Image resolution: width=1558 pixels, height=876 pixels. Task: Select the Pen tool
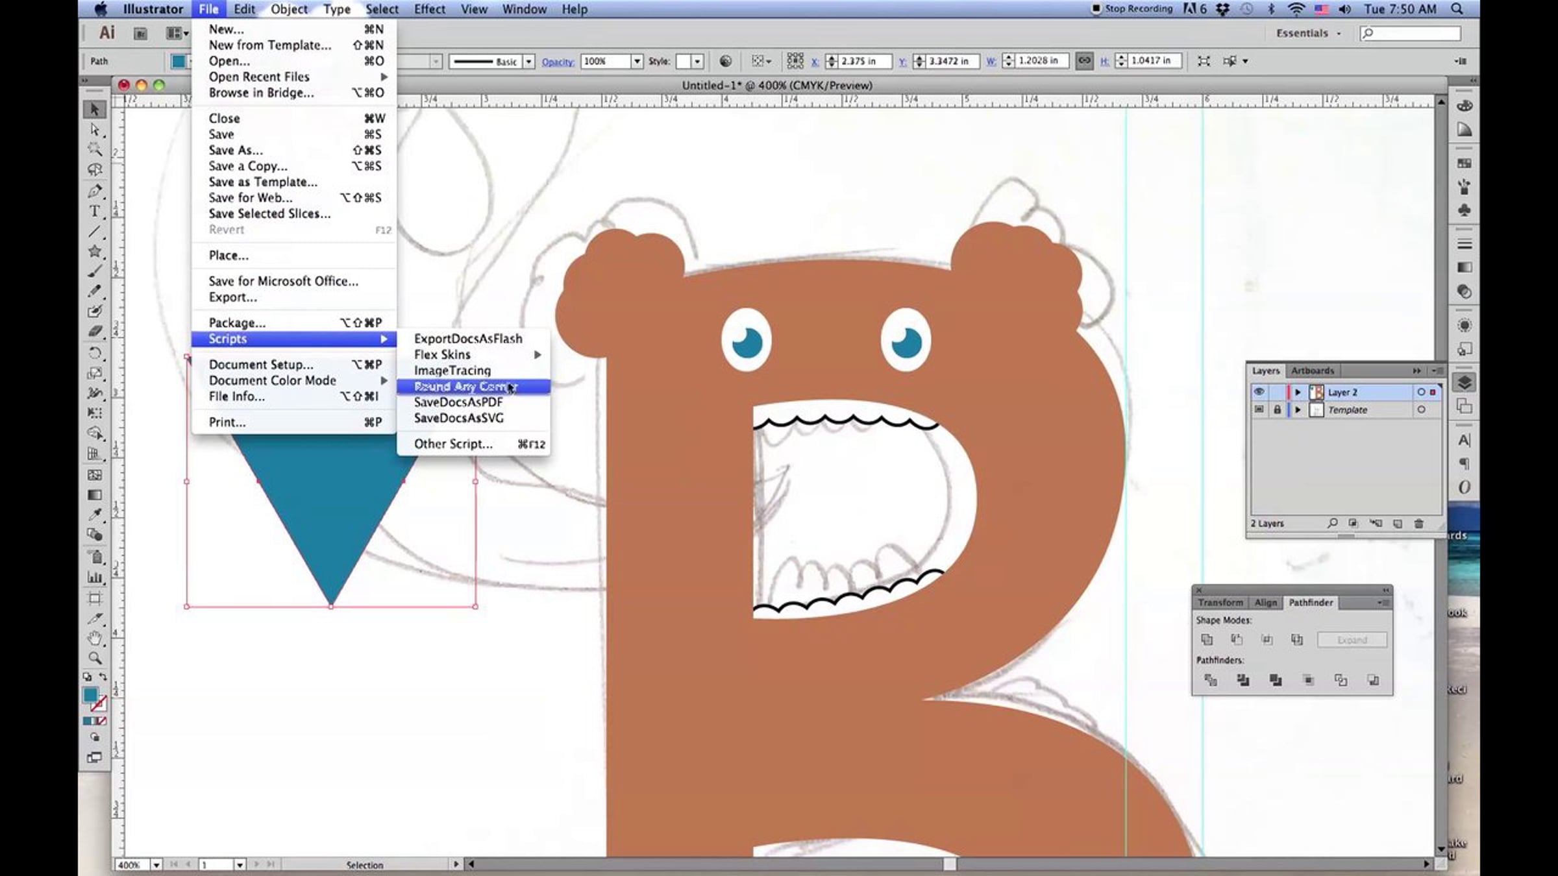coord(95,191)
